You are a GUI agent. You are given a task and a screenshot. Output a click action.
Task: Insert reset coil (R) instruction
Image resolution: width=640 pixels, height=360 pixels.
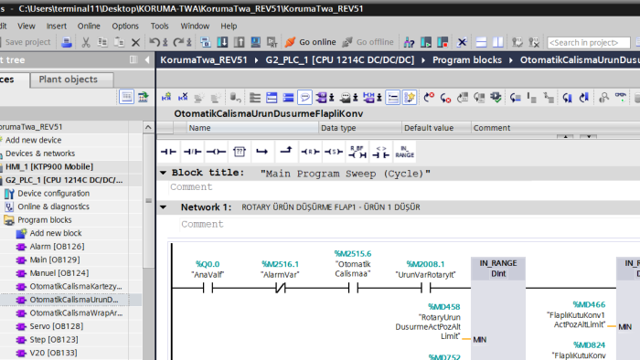point(310,152)
